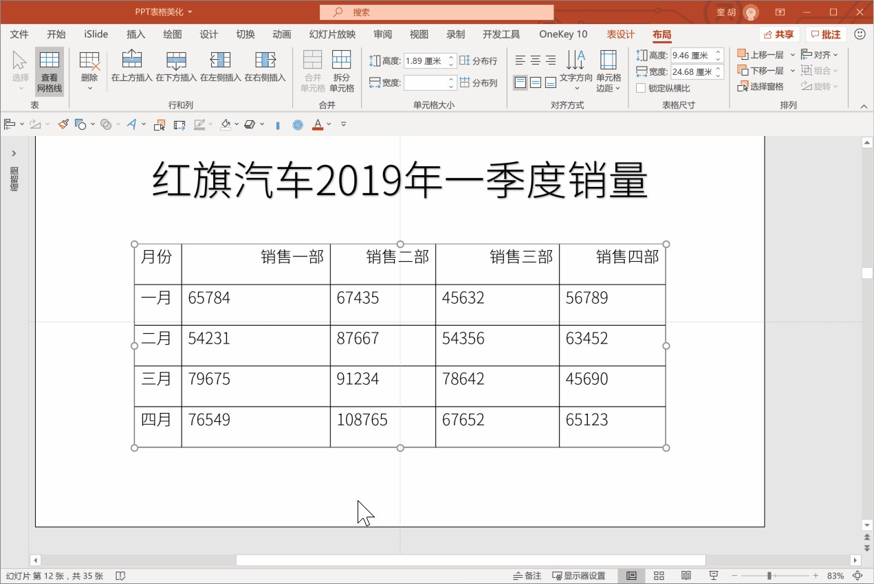Image resolution: width=874 pixels, height=584 pixels.
Task: Switch to Reading view icon
Action: click(686, 576)
